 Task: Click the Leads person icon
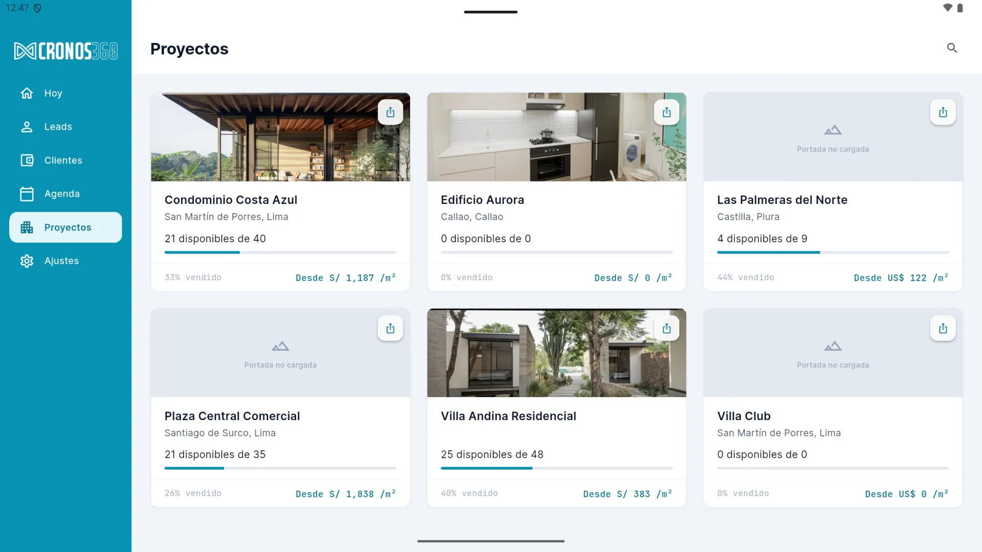pyautogui.click(x=27, y=127)
